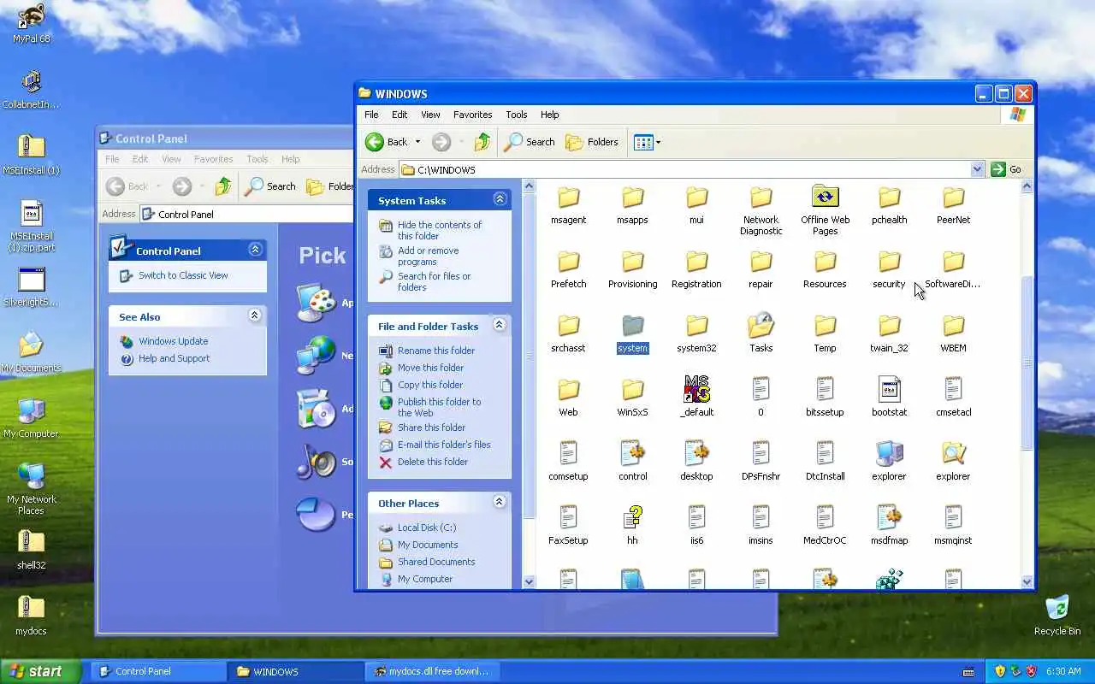Collapse File and Folder Tasks panel
1095x684 pixels.
[x=500, y=325]
